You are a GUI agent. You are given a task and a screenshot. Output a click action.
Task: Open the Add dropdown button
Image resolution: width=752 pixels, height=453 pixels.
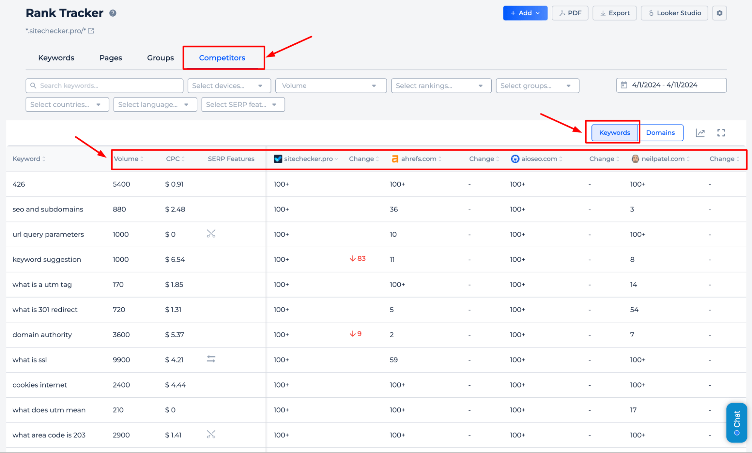[525, 13]
